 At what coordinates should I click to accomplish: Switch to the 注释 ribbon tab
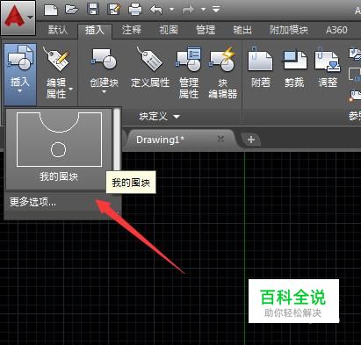coord(132,30)
